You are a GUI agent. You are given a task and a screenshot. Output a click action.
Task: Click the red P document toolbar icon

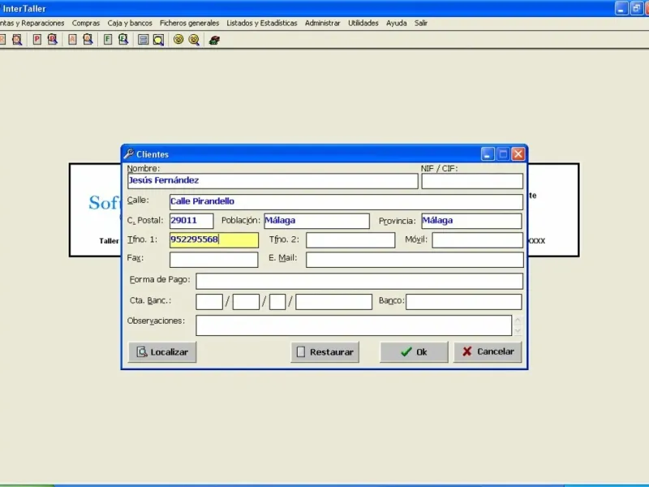[x=37, y=39]
